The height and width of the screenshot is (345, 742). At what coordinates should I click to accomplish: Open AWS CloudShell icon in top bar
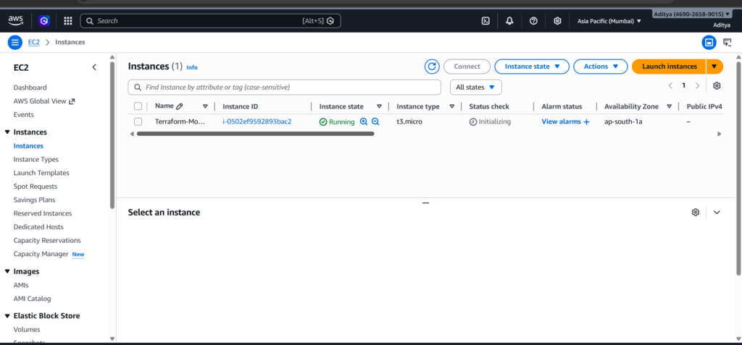click(x=485, y=21)
